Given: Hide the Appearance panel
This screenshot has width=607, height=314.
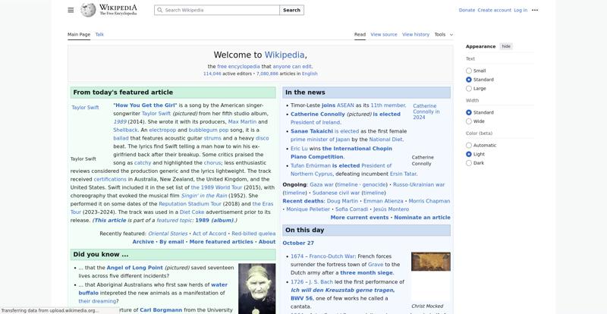Looking at the screenshot, I should pyautogui.click(x=506, y=46).
